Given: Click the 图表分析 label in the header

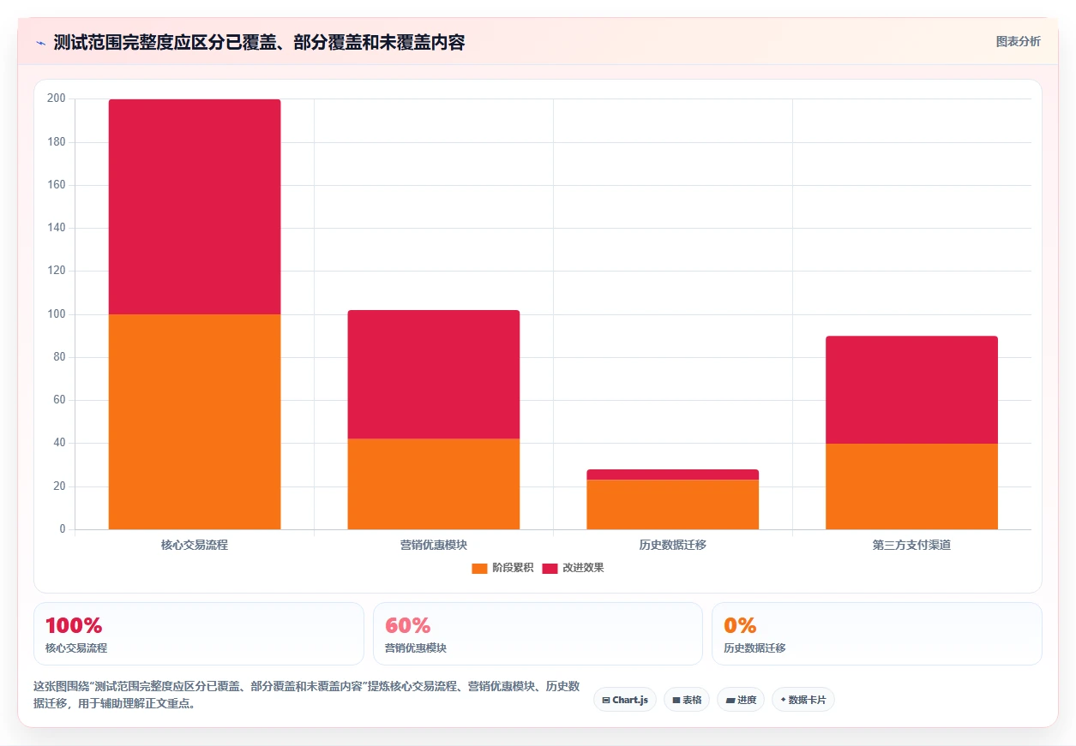Looking at the screenshot, I should coord(1018,41).
